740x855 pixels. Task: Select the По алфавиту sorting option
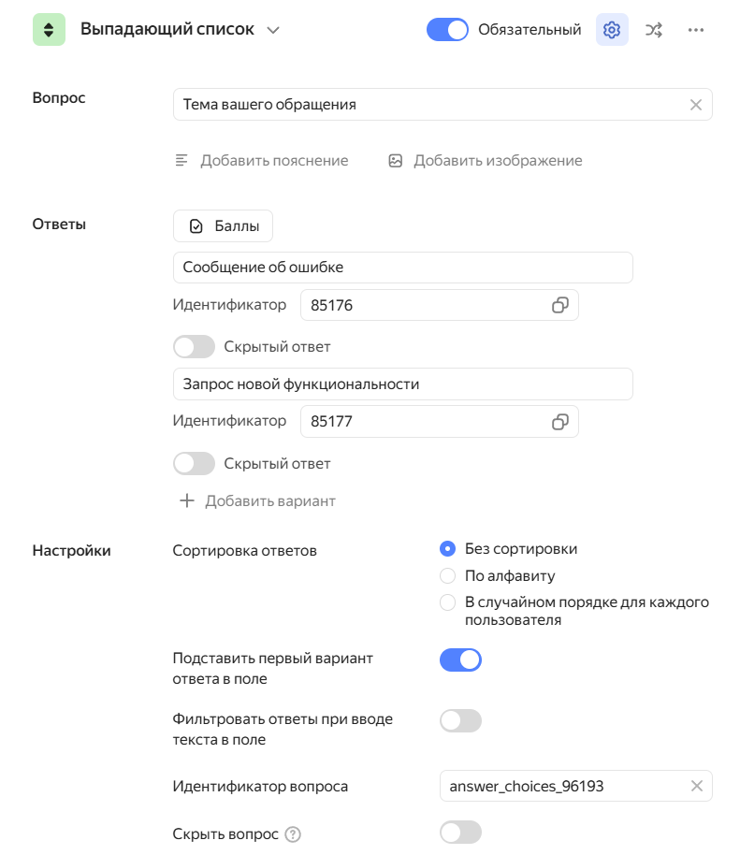[x=448, y=576]
